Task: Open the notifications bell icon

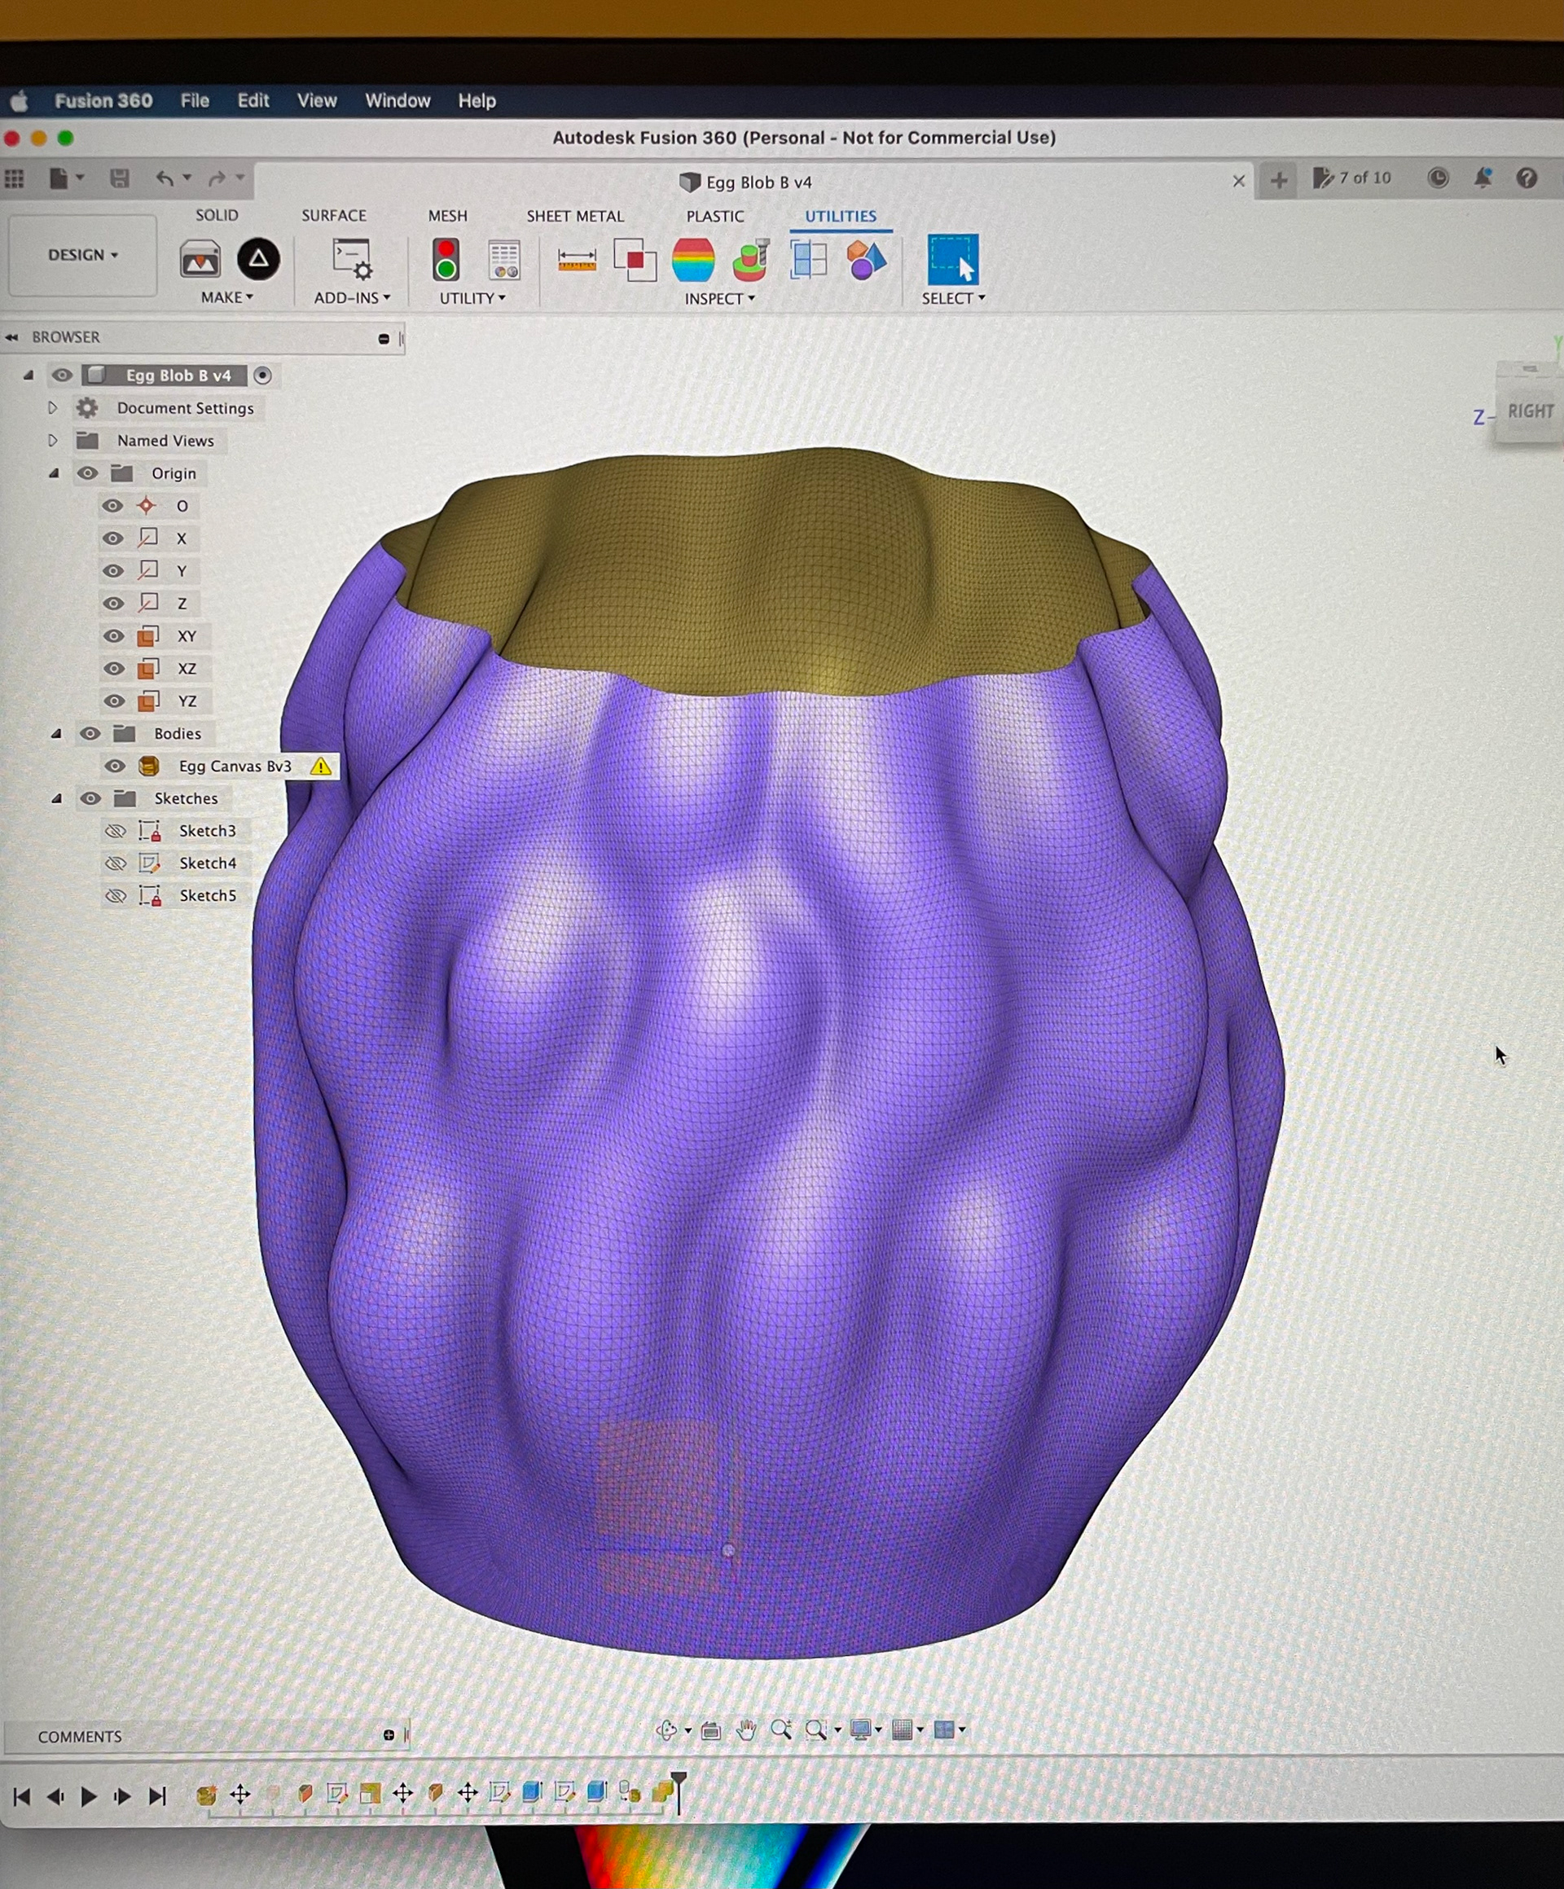Action: tap(1483, 178)
